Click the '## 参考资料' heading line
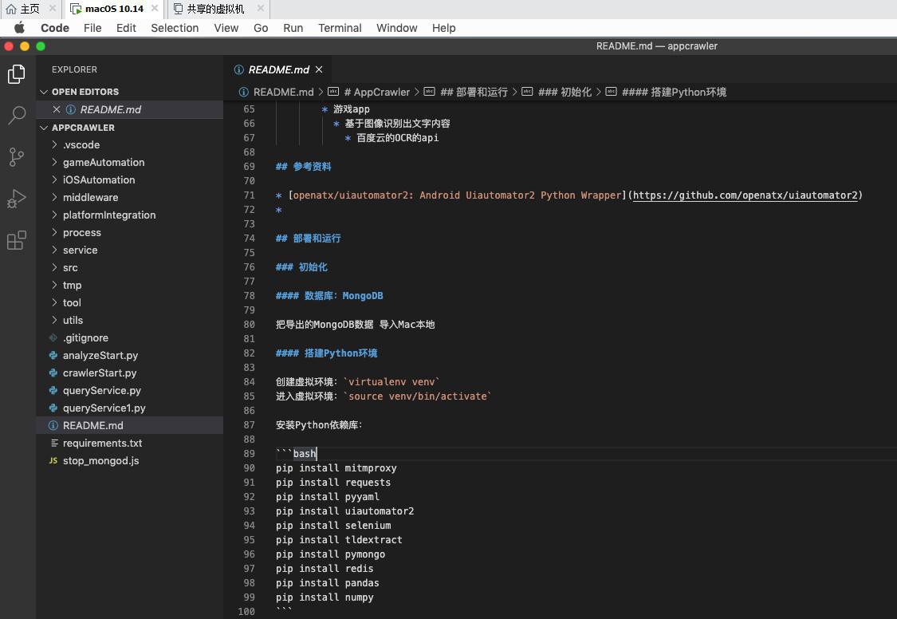The width and height of the screenshot is (897, 619). pyautogui.click(x=304, y=167)
